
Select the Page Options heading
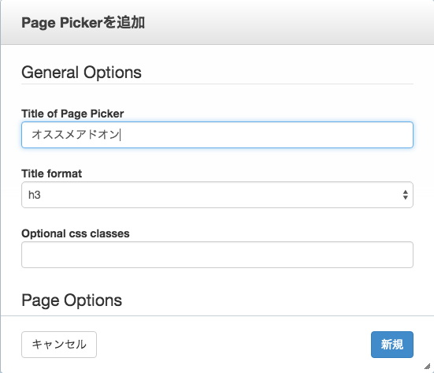tap(72, 300)
